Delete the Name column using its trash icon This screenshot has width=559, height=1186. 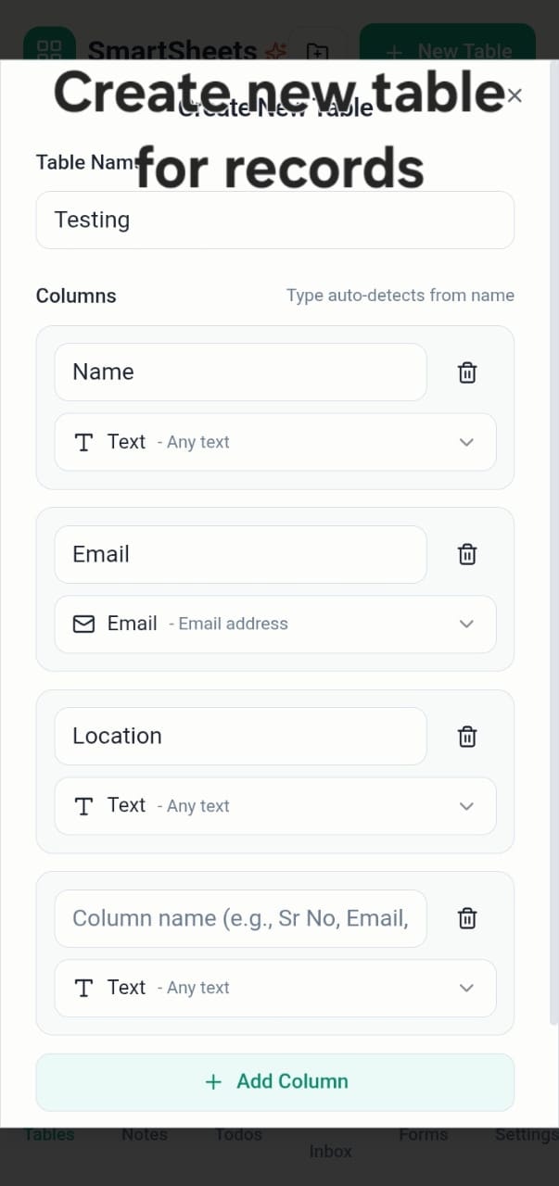pyautogui.click(x=466, y=372)
